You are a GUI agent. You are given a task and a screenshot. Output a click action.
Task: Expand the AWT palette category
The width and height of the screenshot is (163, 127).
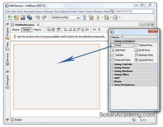point(112,78)
